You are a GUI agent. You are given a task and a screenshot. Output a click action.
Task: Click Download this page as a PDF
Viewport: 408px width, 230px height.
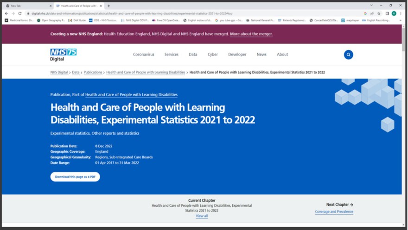pos(75,177)
